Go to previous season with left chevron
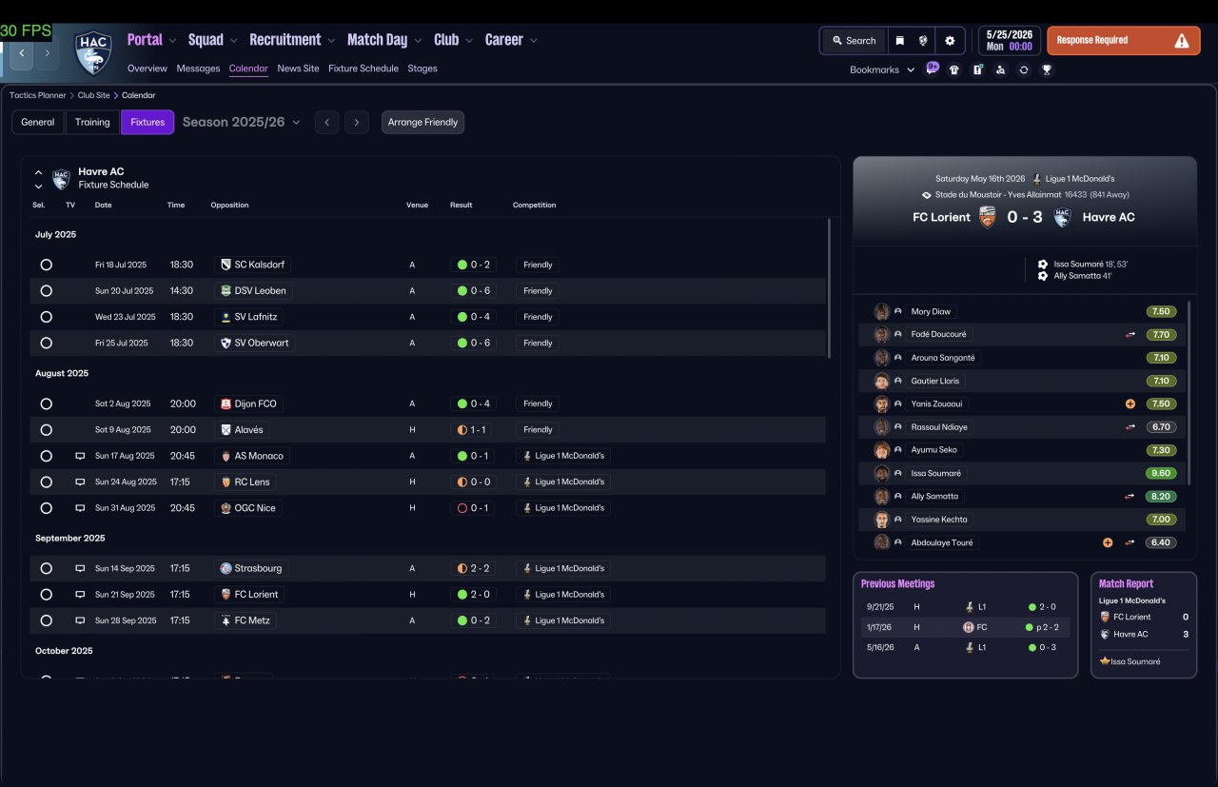Viewport: 1218px width, 787px height. click(326, 122)
